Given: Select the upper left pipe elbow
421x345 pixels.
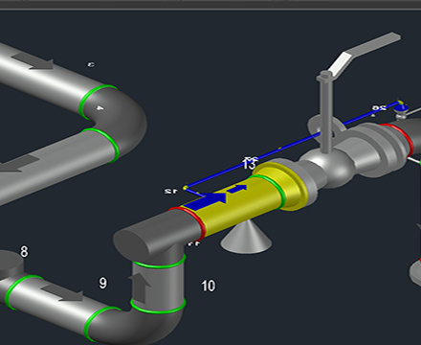Looking at the screenshot, I should click(x=117, y=123).
